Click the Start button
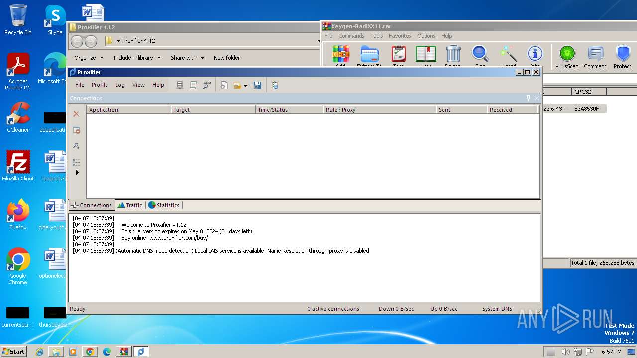Viewport: 637px width, 358px height. pyautogui.click(x=14, y=351)
